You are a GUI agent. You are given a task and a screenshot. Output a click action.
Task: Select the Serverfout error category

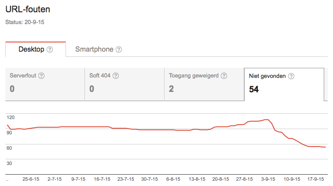point(44,84)
